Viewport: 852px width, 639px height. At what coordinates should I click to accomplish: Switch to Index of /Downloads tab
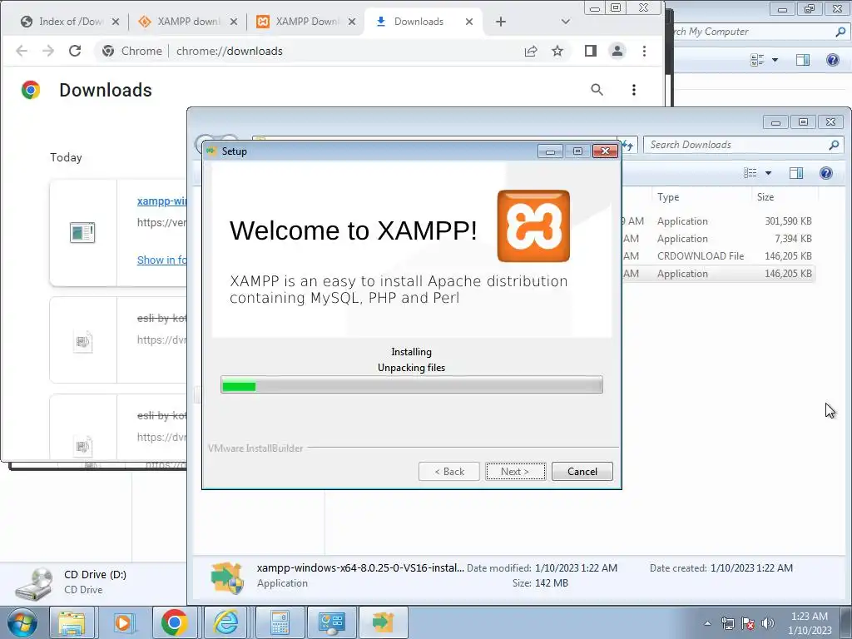(71, 22)
